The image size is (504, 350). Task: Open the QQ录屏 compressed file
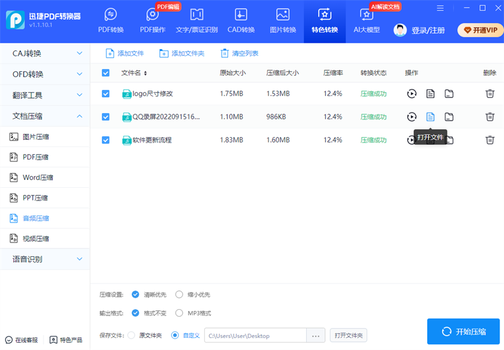click(x=430, y=117)
